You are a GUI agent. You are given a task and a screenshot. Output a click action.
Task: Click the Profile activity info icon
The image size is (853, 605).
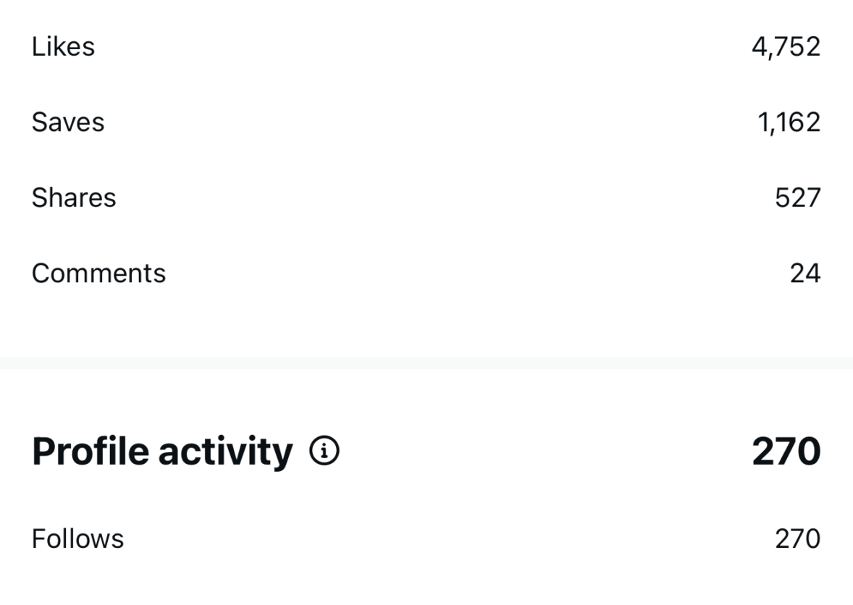coord(324,452)
